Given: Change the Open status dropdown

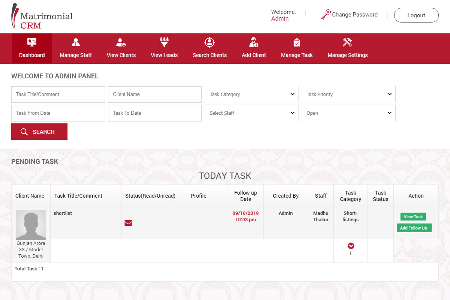Looking at the screenshot, I should click(x=348, y=113).
